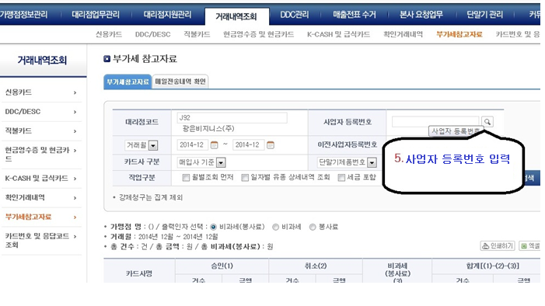
Task: Check 일자별 유종 상세내역 조회 checkbox
Action: point(245,178)
